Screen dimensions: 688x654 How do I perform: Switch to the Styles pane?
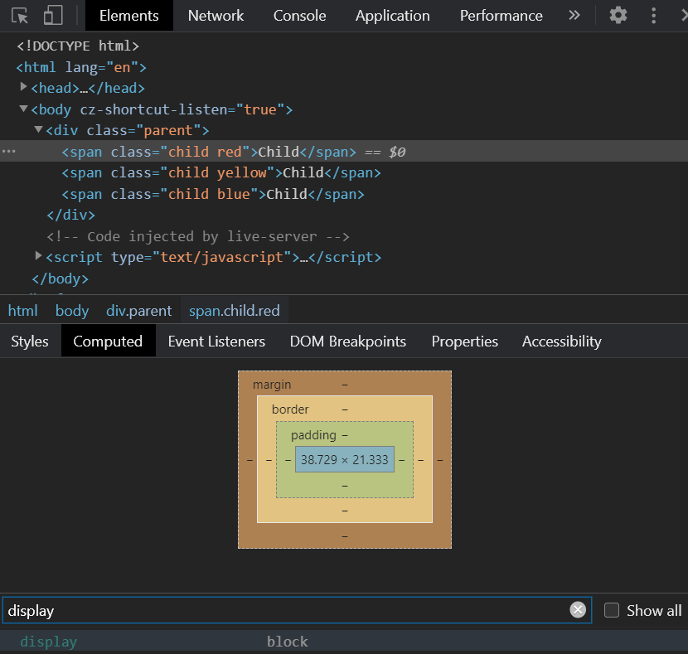[30, 342]
